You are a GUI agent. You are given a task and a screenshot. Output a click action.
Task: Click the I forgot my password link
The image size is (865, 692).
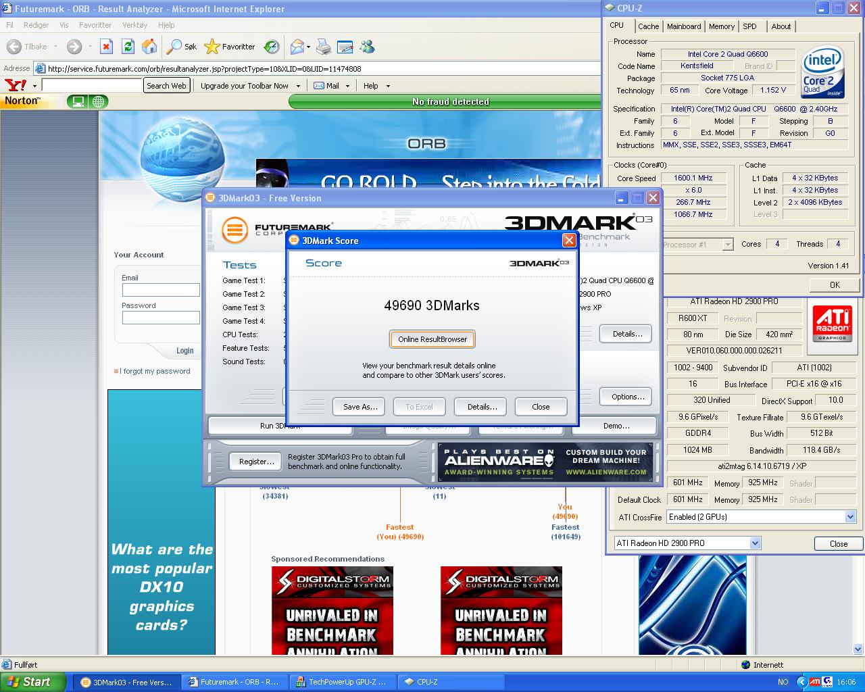tap(155, 371)
